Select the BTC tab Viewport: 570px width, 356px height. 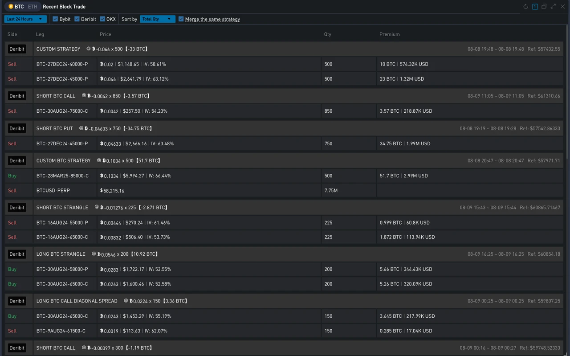coord(19,7)
